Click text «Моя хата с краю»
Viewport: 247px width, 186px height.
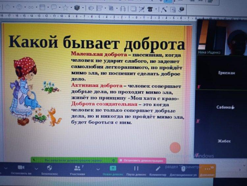point(153,98)
